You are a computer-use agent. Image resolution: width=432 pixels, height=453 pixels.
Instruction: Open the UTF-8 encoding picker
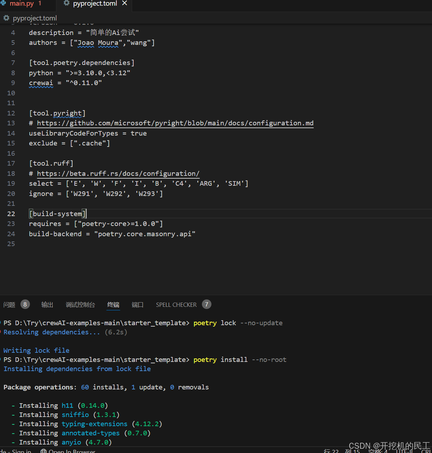coord(405,451)
